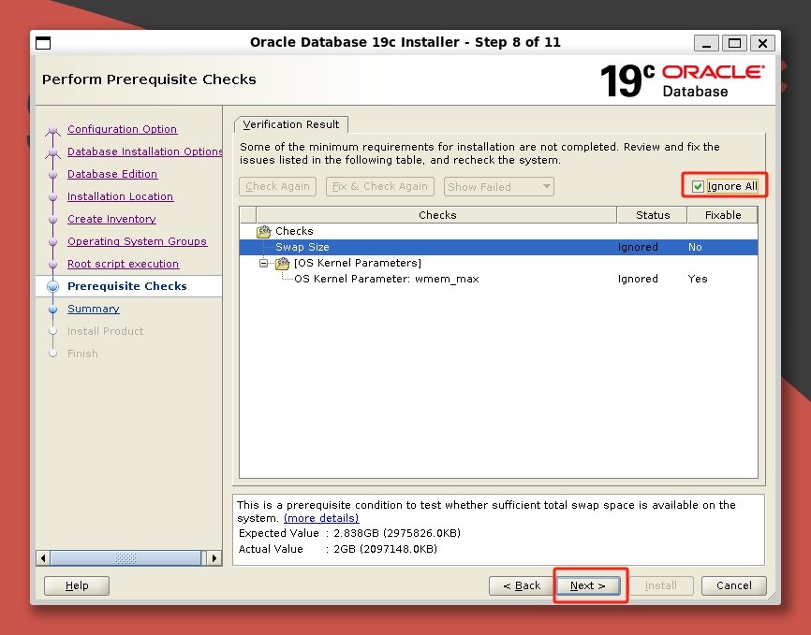This screenshot has width=811, height=635.
Task: Uncheck the Ignore All checkbox
Action: 698,186
